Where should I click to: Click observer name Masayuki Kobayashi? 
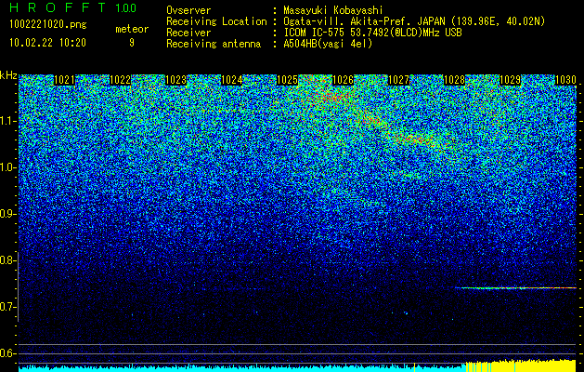[333, 10]
